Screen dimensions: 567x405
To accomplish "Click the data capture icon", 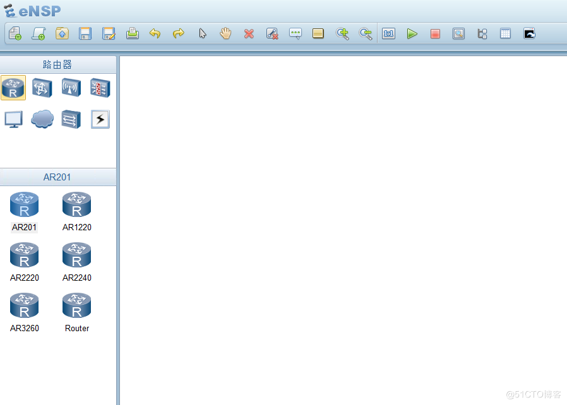I will tap(458, 33).
